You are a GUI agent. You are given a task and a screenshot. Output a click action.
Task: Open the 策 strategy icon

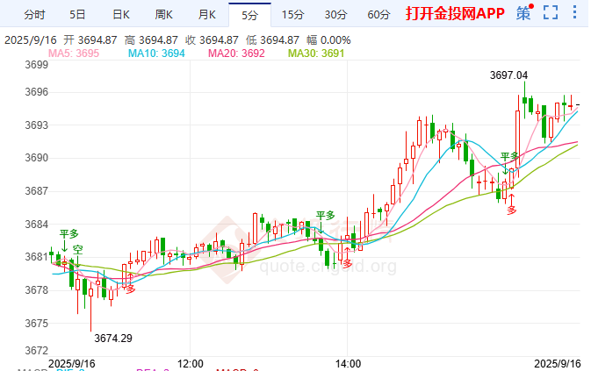[523, 13]
